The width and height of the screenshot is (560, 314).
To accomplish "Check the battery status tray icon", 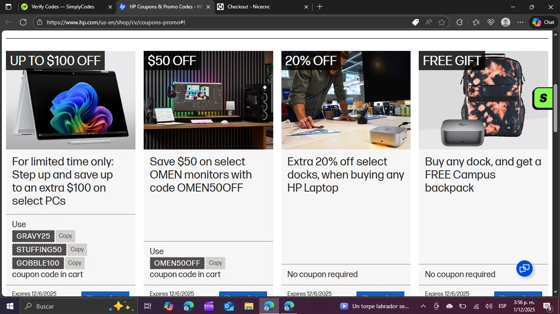I will (463, 306).
